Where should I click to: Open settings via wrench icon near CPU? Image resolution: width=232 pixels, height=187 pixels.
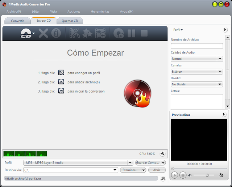[x=162, y=153]
